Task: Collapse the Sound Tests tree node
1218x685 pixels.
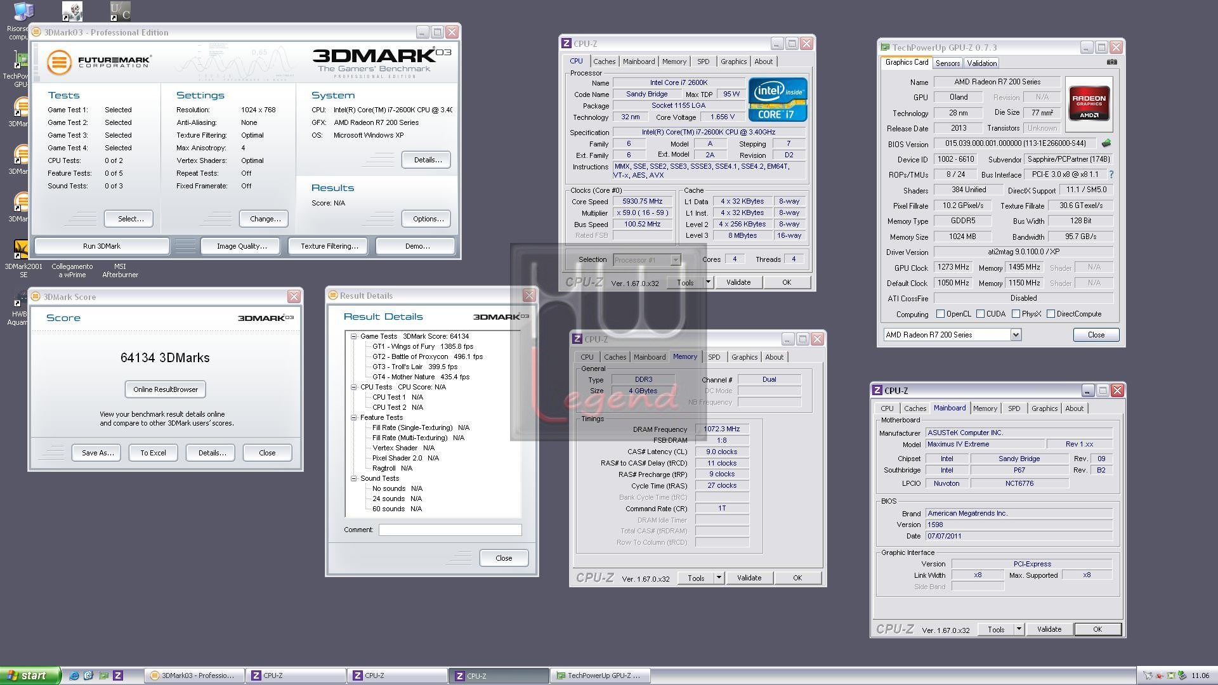Action: click(354, 478)
